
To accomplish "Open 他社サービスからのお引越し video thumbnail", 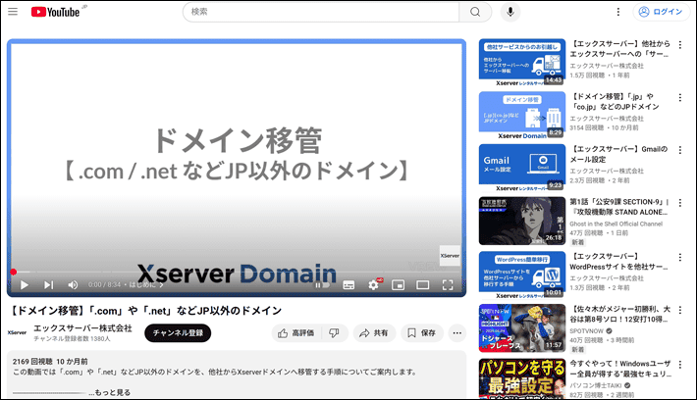I will coord(522,62).
